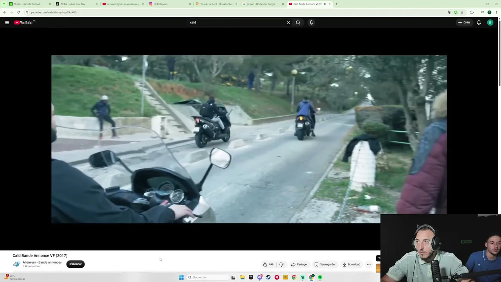Open Steam from the taskbar
The image size is (501, 282).
pyautogui.click(x=268, y=277)
